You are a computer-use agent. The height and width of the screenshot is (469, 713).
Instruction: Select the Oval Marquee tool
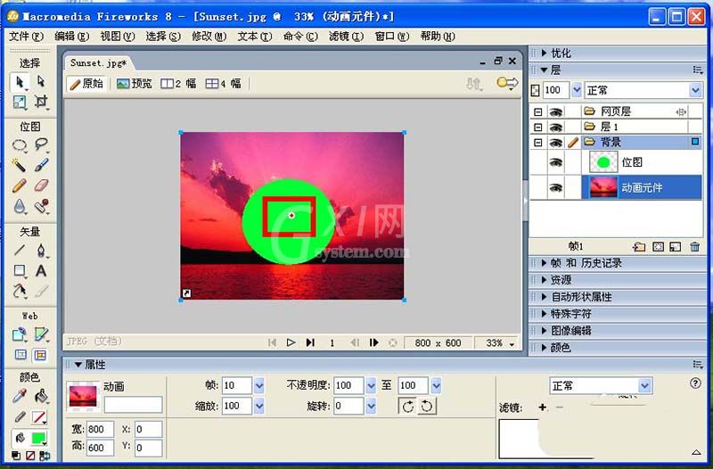20,145
